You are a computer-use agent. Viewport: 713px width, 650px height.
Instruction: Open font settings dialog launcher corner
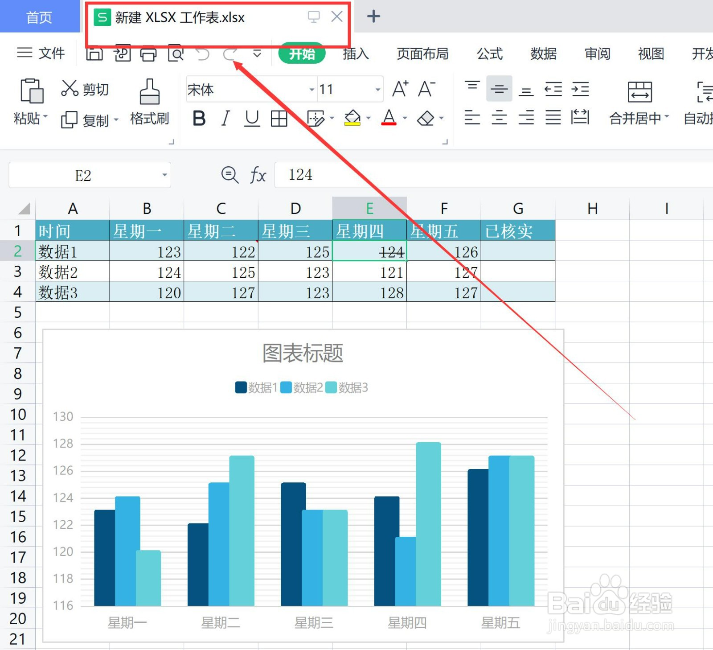point(445,142)
